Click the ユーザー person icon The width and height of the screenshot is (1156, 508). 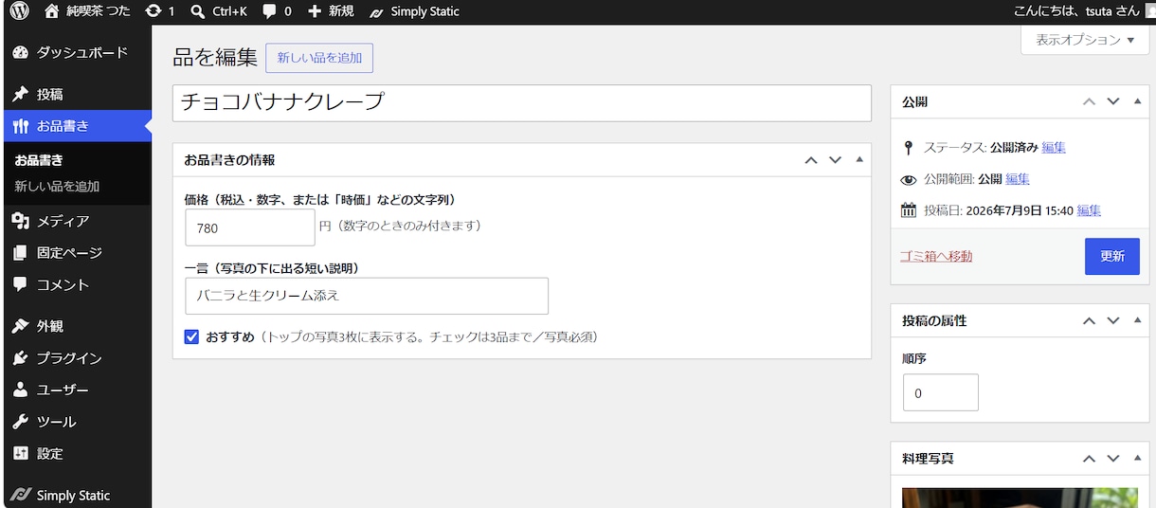click(x=21, y=390)
